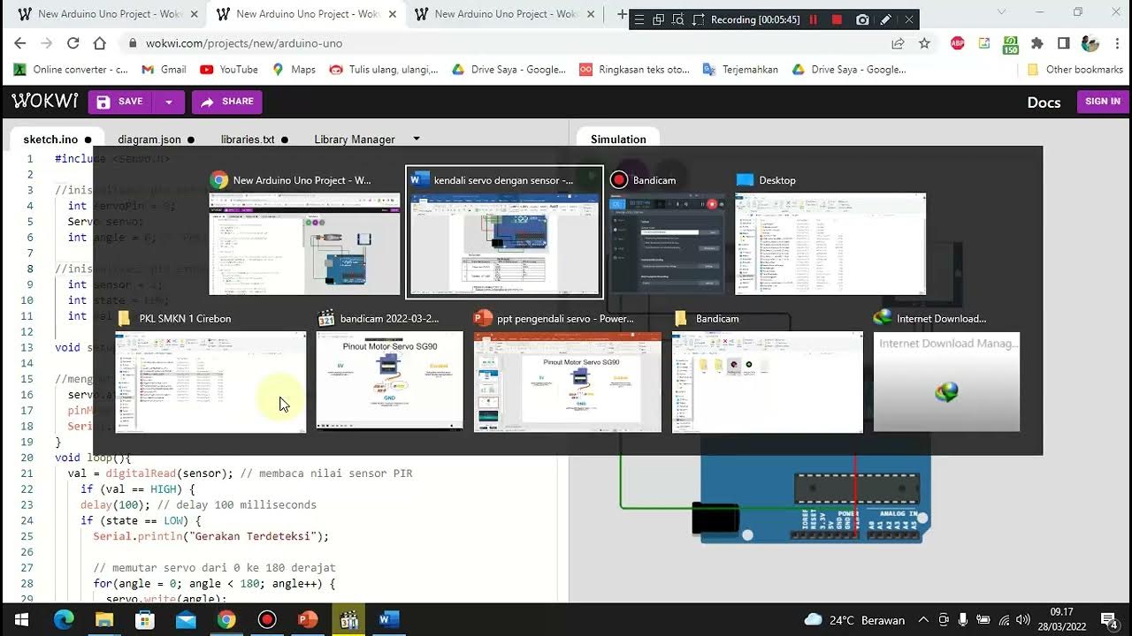
Task: Share this page from address bar
Action: (898, 43)
